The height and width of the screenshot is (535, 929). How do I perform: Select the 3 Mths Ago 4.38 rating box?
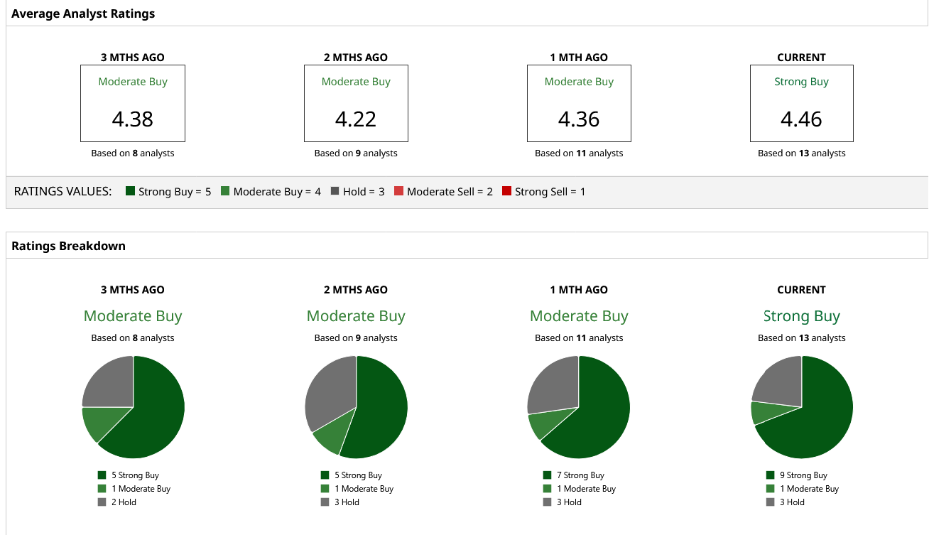point(133,104)
